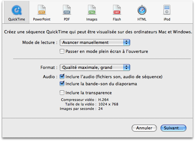Disable Inclure la bande-son du diaporama
Image resolution: width=195 pixels, height=141 pixels.
click(62, 84)
